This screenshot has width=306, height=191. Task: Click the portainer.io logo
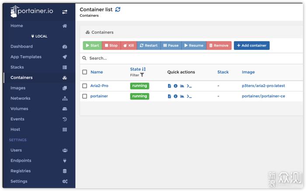pos(31,11)
